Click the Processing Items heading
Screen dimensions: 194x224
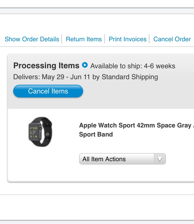coord(46,66)
